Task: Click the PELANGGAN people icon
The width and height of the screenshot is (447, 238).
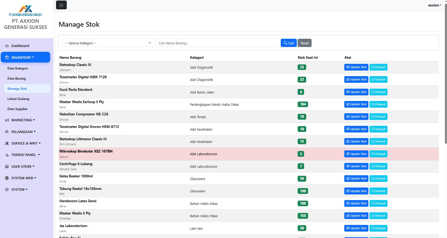Action: [7, 132]
